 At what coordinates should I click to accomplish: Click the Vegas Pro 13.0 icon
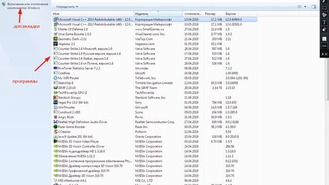[x=56, y=102]
